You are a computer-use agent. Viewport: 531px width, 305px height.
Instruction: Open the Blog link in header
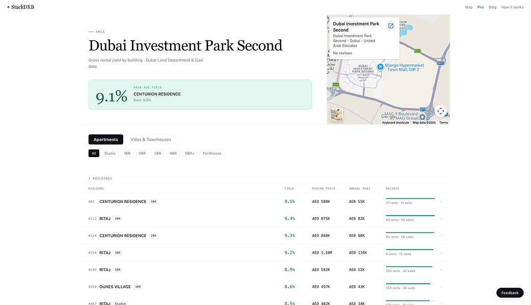pyautogui.click(x=492, y=7)
